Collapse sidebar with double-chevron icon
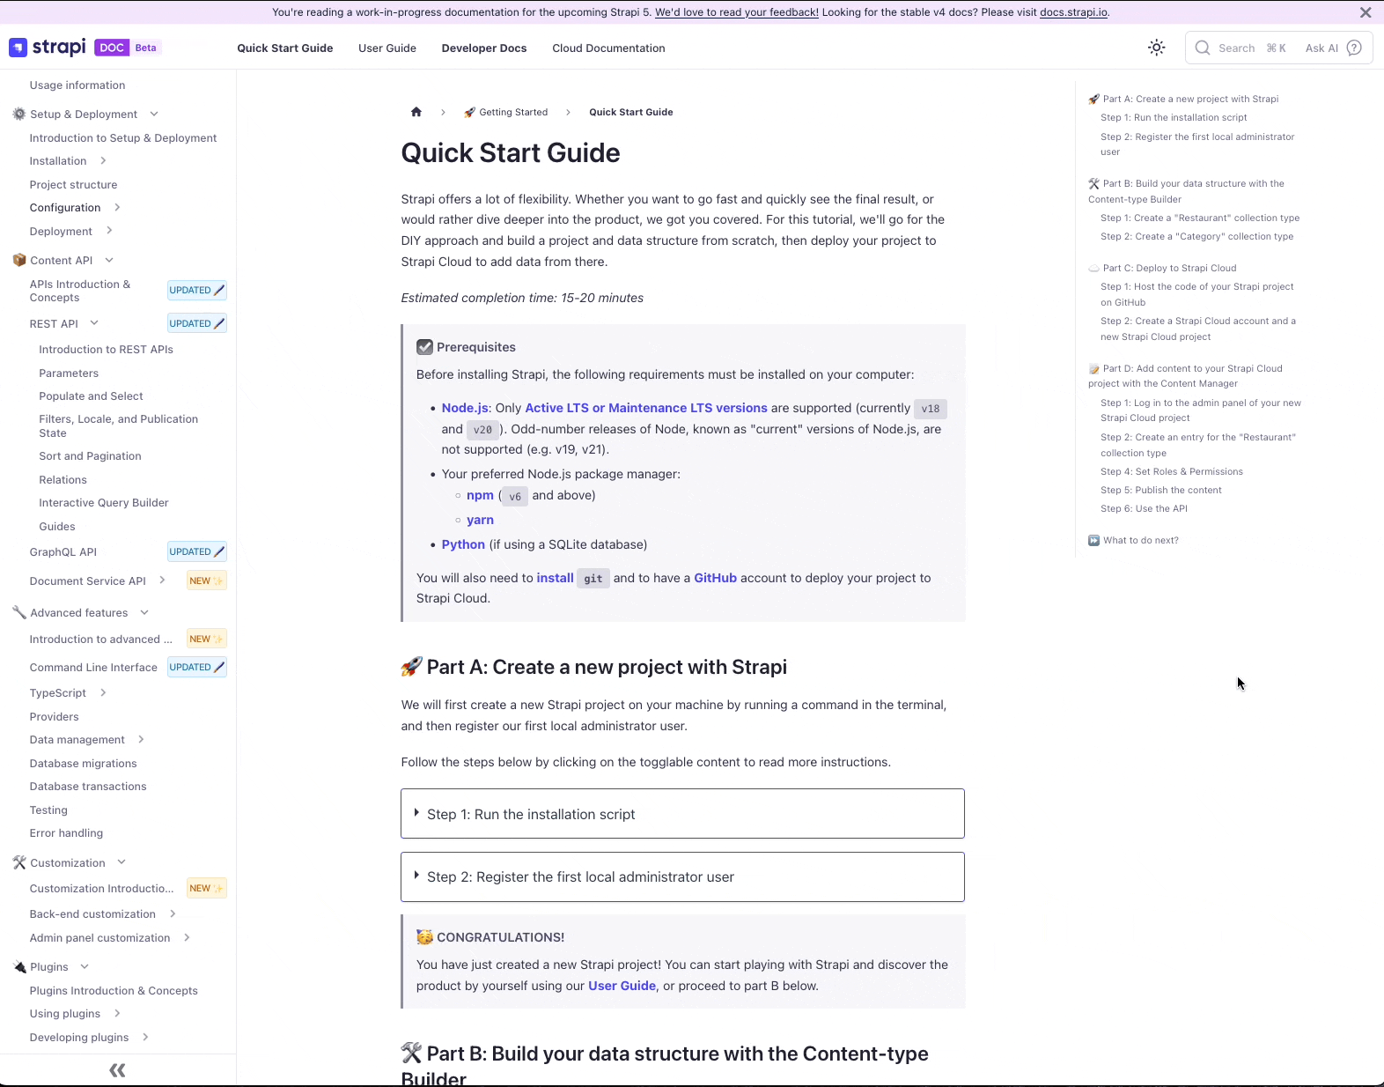 tap(117, 1070)
